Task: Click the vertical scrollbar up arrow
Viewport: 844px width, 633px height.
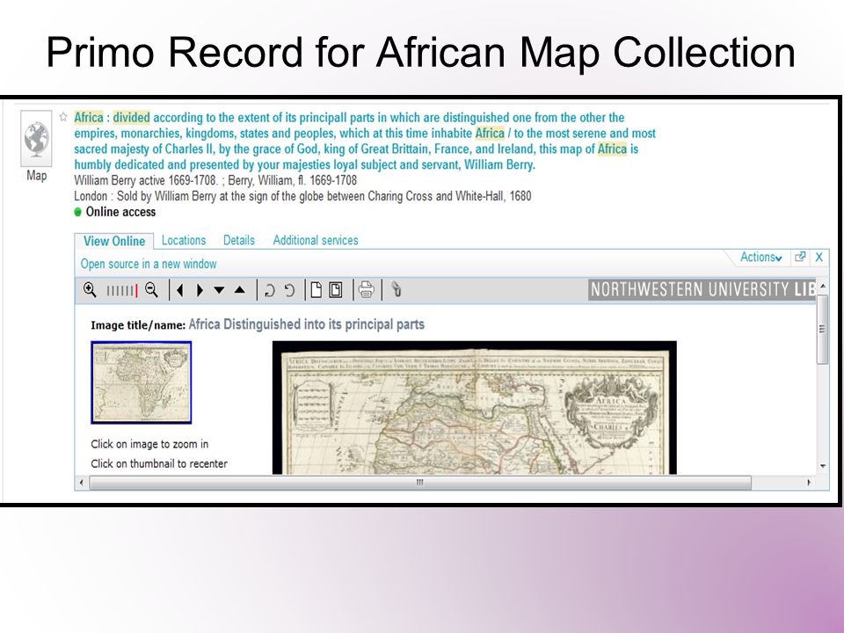Action: click(x=823, y=287)
